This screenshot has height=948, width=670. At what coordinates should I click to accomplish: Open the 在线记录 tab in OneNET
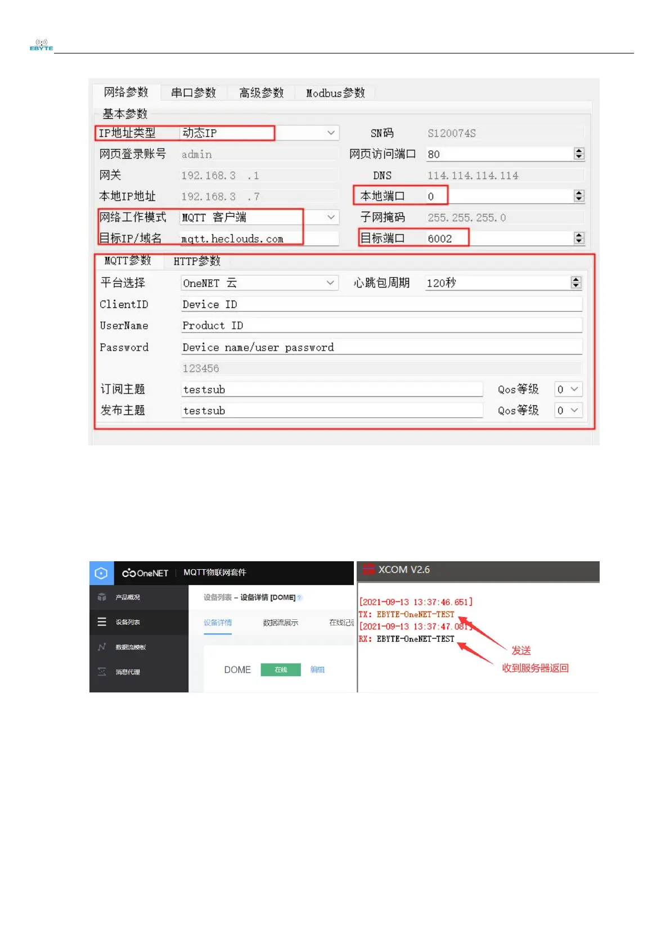coord(341,623)
